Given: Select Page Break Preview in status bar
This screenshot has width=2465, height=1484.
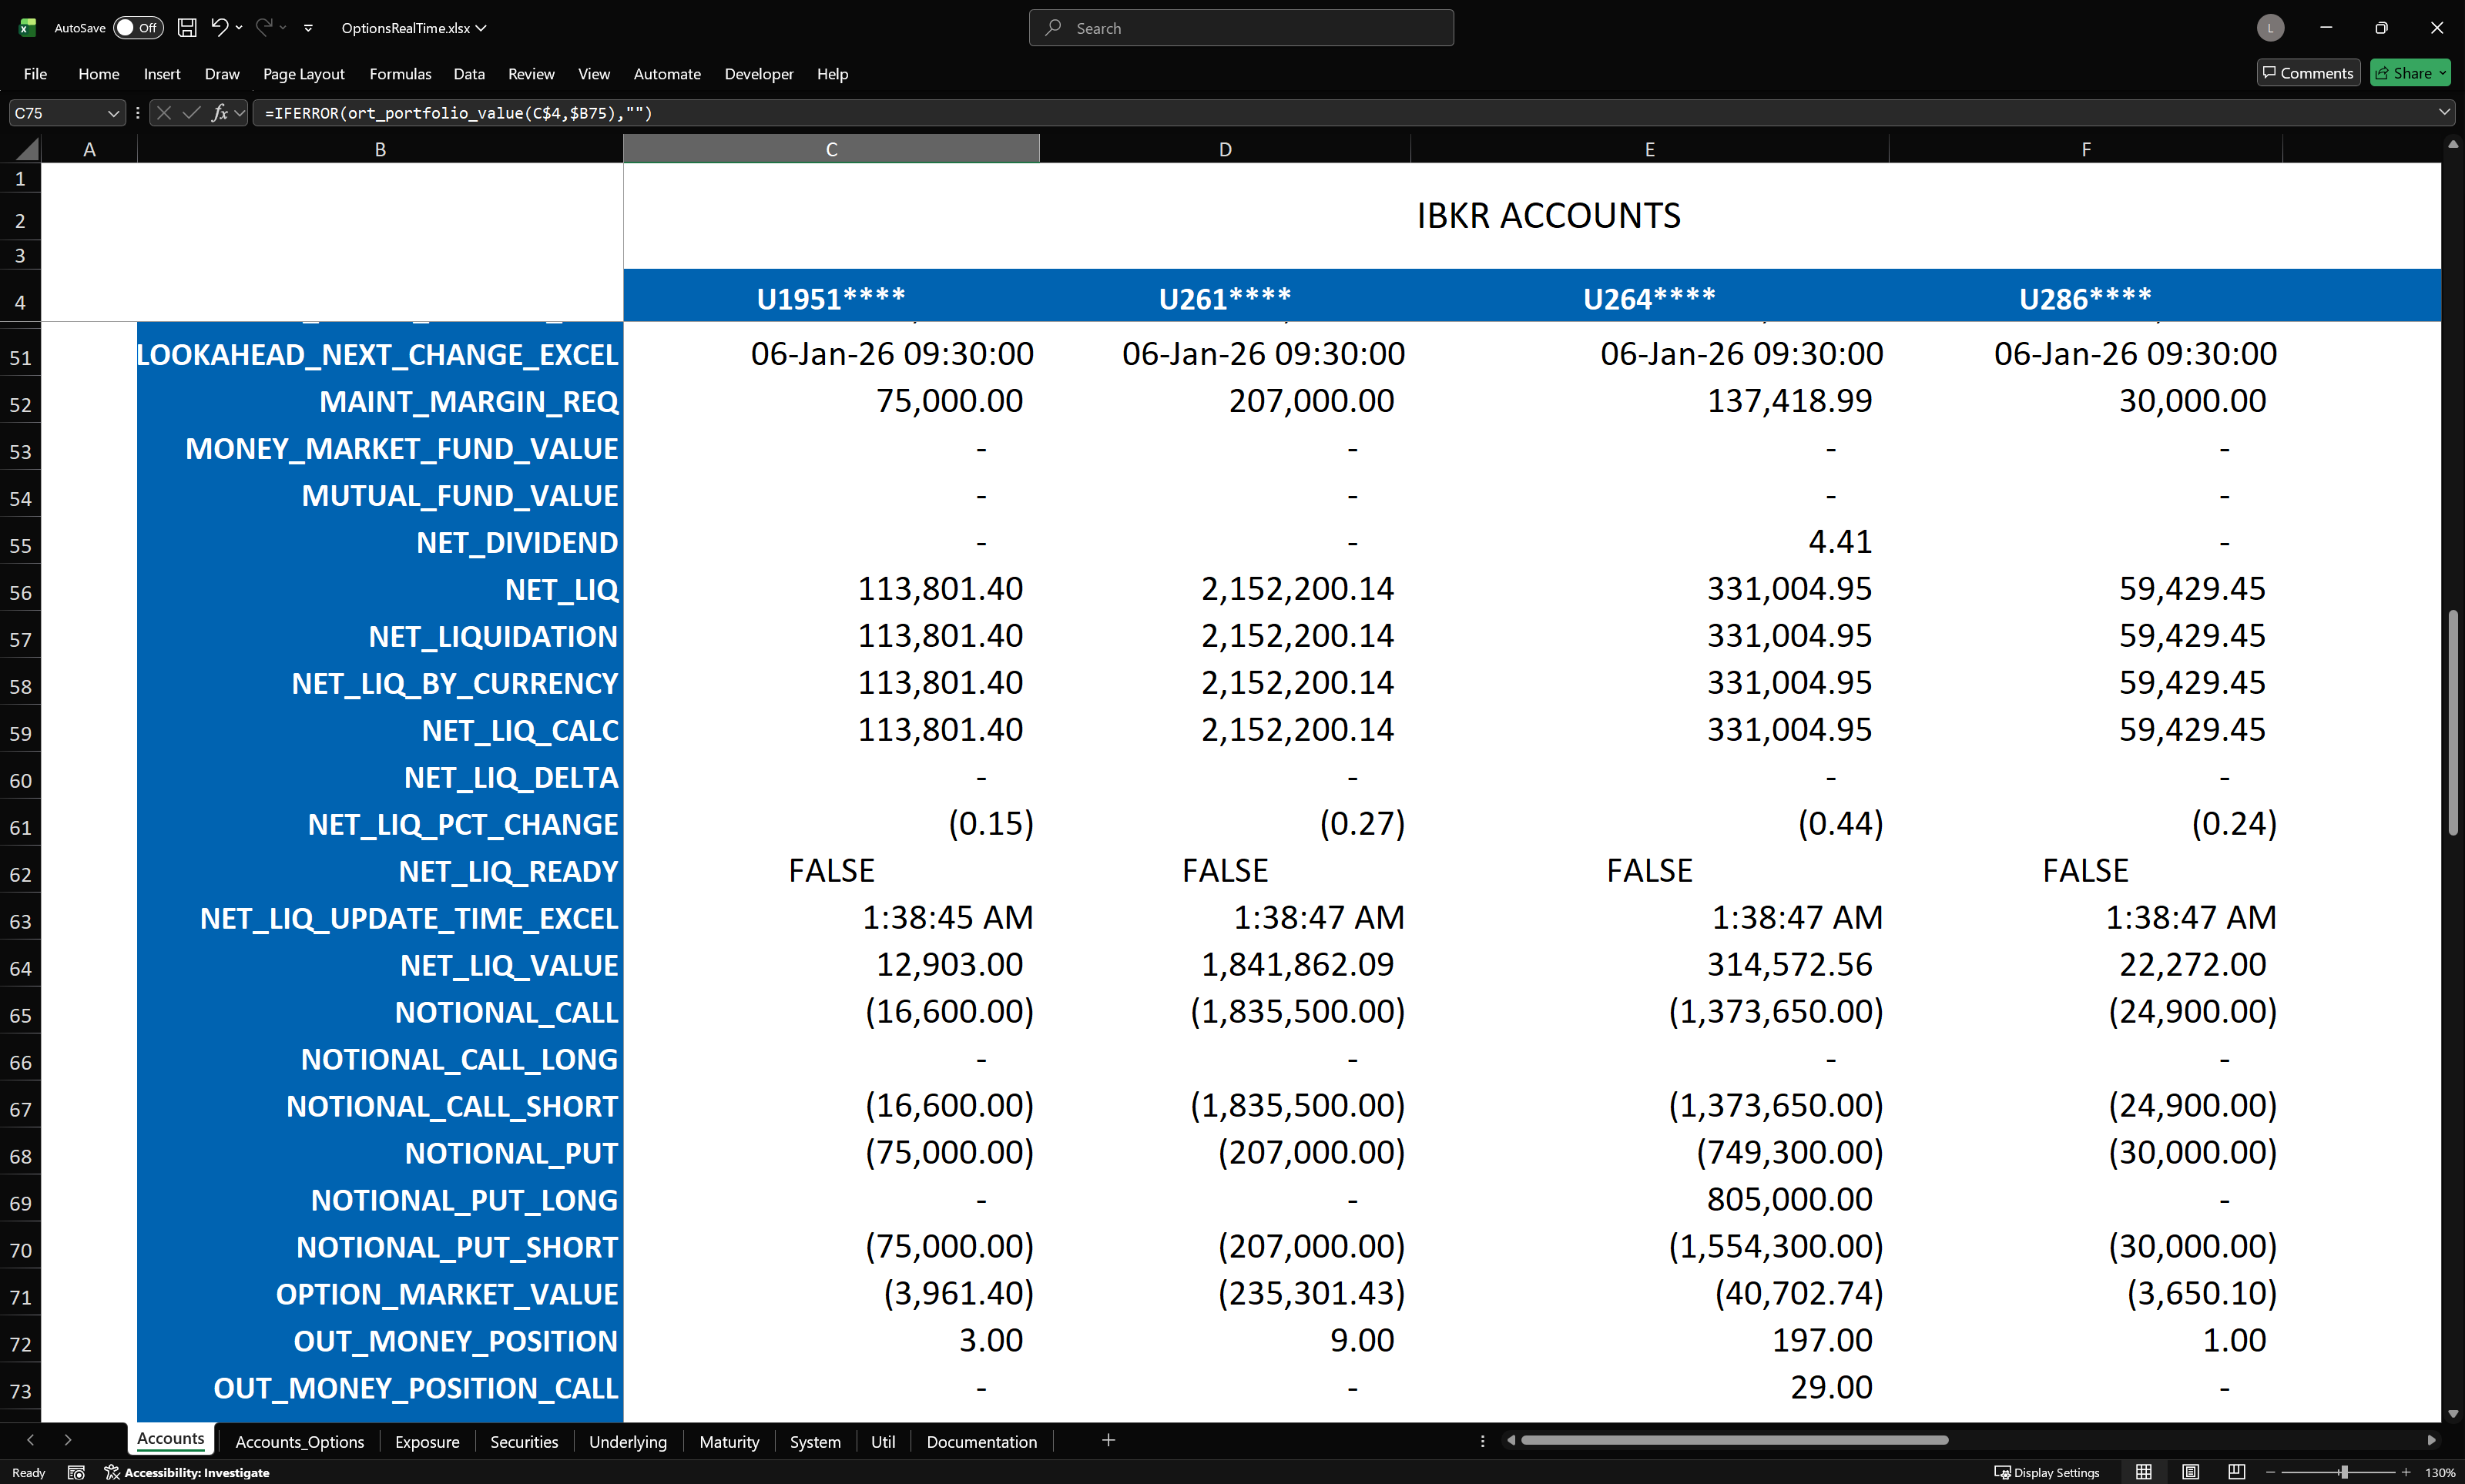Looking at the screenshot, I should 2236,1472.
